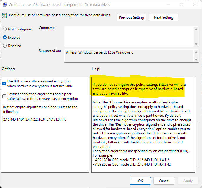
Task: Click Supported on scroll up arrow
Action: 196,52
